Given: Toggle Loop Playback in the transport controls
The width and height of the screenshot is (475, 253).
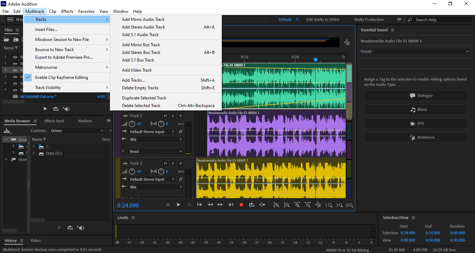Looking at the screenshot, I should tap(252, 205).
